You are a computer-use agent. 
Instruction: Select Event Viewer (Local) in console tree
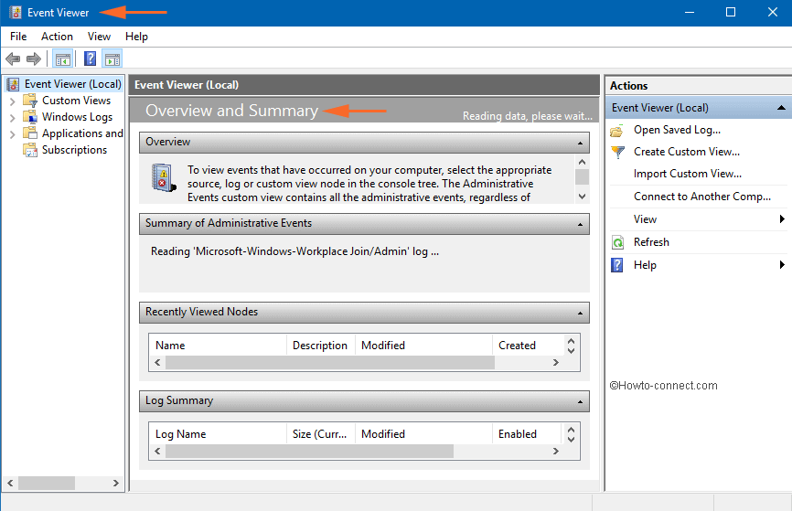tap(73, 84)
